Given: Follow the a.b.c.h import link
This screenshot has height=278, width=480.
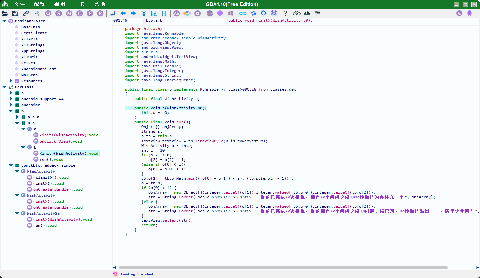Looking at the screenshot, I should click(x=151, y=52).
